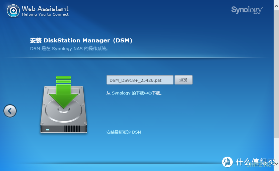Go back with the left arrow button
279x171 pixels.
(10, 111)
